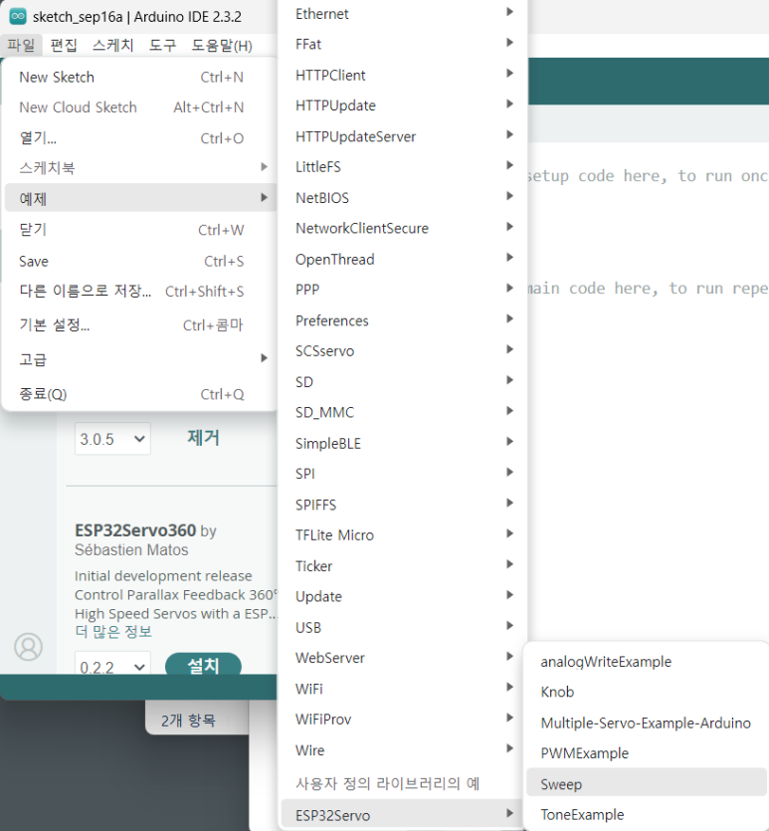Open the SCSservo examples entry
769x831 pixels.
click(x=403, y=351)
